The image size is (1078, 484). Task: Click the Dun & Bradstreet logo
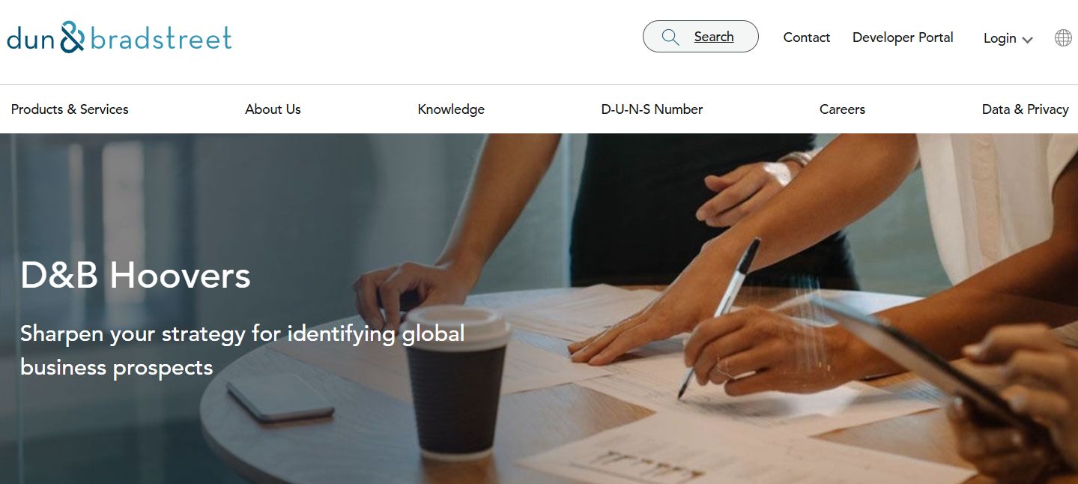click(119, 37)
